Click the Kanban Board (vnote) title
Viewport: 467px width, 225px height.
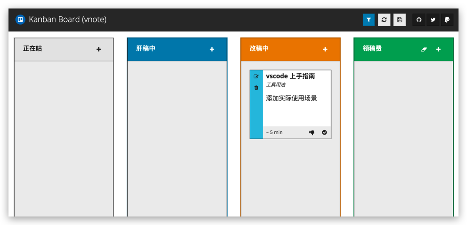coord(68,20)
